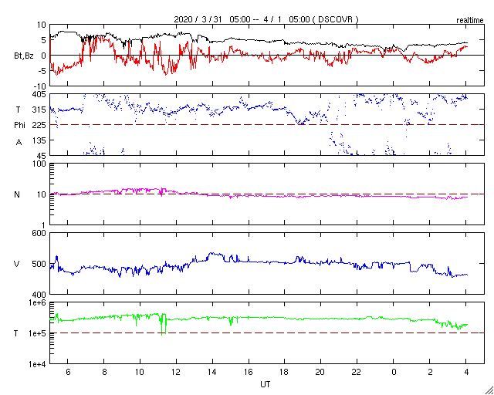The image size is (494, 395).
Task: Click the '1e+6' temperature axis tick
Action: [x=37, y=302]
